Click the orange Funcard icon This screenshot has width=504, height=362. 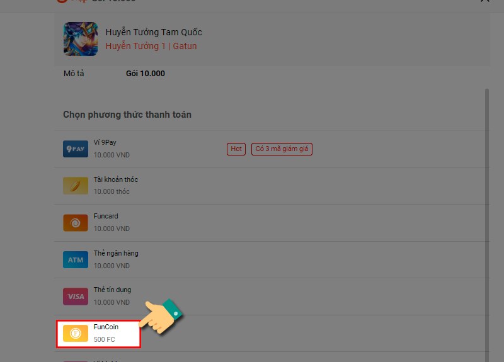(x=76, y=223)
